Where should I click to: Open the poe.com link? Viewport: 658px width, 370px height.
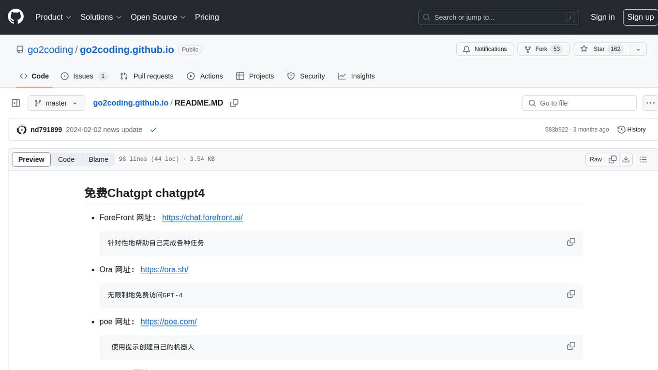168,322
